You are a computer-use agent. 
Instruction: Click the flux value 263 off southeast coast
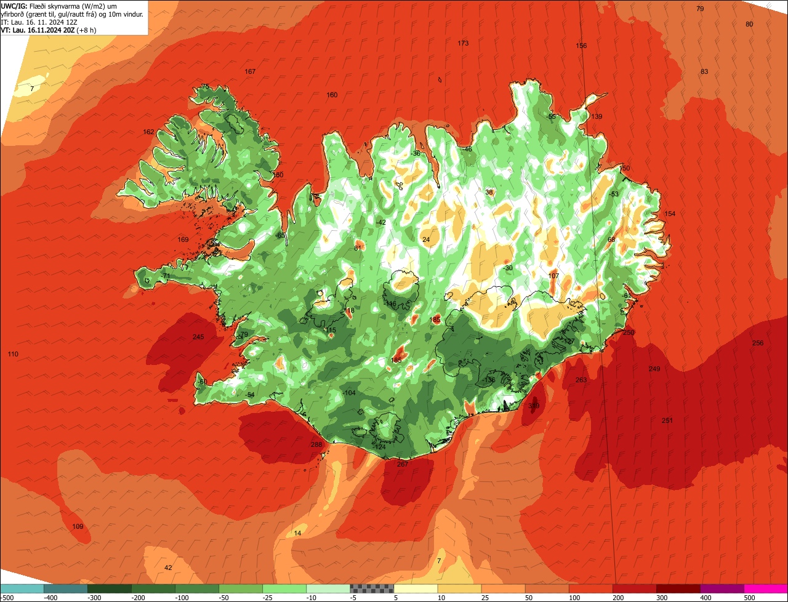(581, 380)
